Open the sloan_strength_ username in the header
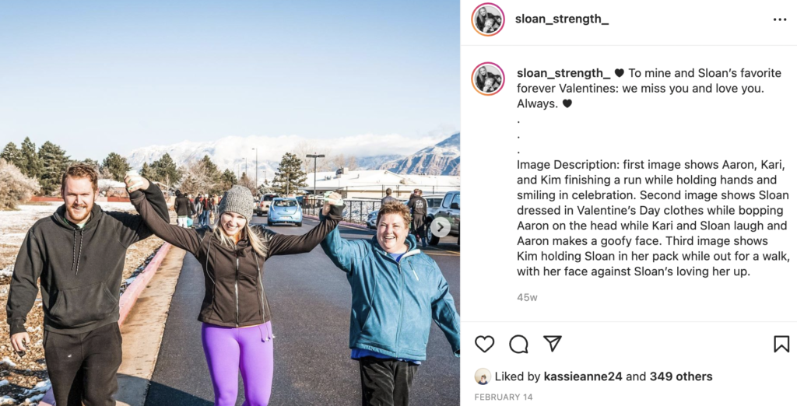The width and height of the screenshot is (797, 406). coord(562,19)
